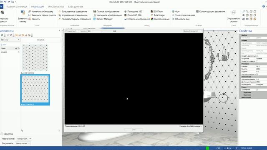
Task: Switch to НАВИГАЦИЯ tab
Action: click(x=38, y=7)
